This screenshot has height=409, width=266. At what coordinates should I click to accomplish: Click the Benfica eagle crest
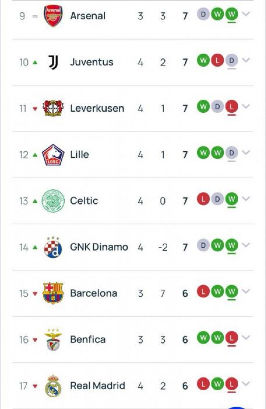53,340
